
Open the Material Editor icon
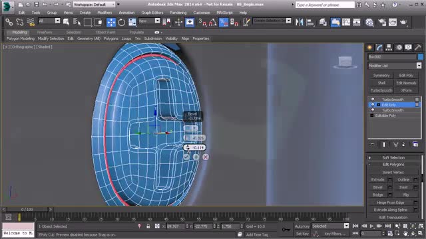pos(369,22)
